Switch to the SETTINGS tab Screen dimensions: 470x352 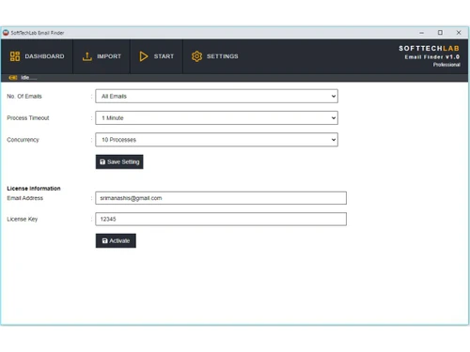click(x=215, y=56)
